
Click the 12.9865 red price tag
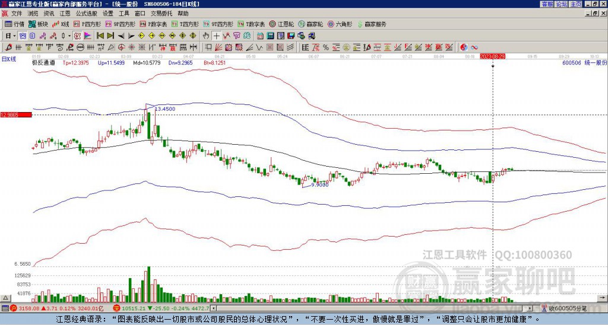(x=16, y=114)
